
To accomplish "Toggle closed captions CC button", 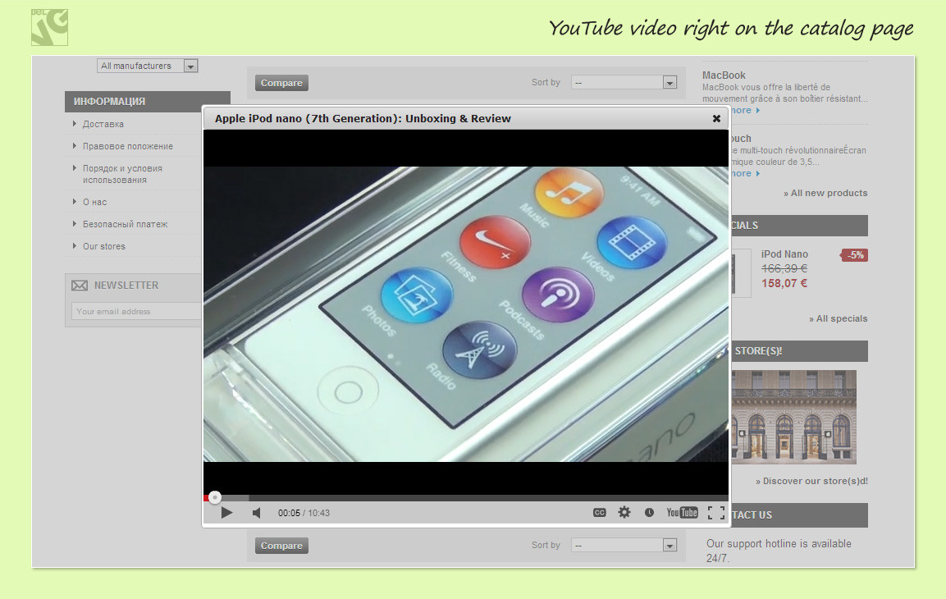I will point(599,513).
